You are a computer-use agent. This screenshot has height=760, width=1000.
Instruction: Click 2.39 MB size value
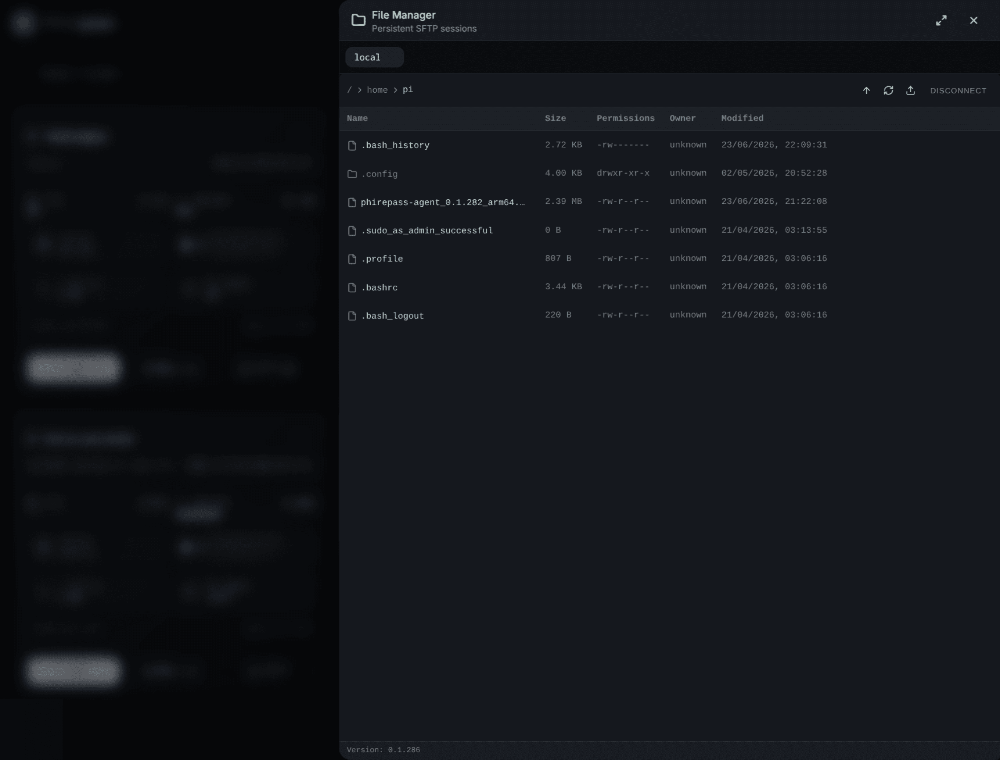click(563, 201)
